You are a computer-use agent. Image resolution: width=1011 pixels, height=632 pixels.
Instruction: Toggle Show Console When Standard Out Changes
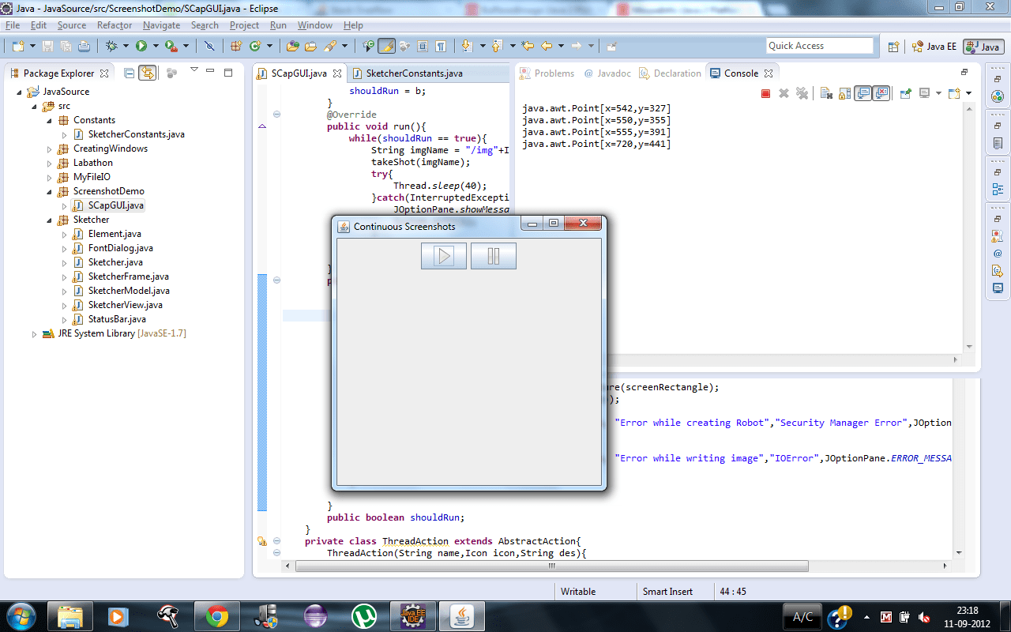[863, 93]
